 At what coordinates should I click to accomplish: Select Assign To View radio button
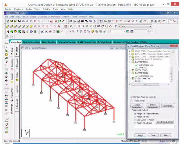(135, 117)
